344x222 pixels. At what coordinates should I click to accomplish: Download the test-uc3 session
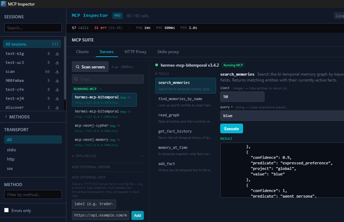tap(57, 63)
